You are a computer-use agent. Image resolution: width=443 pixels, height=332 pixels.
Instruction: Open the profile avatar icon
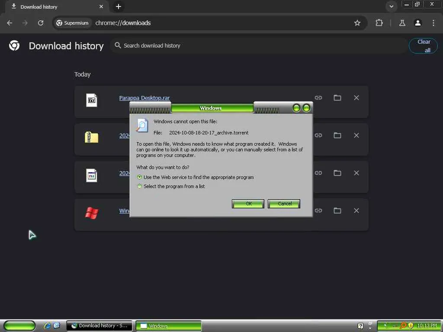click(418, 23)
